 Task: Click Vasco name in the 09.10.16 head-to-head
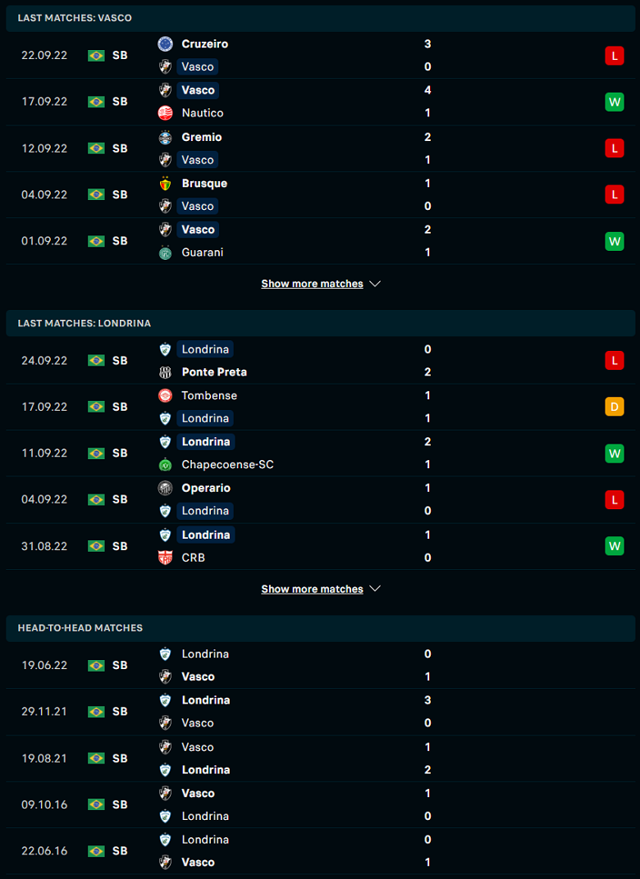(x=198, y=793)
